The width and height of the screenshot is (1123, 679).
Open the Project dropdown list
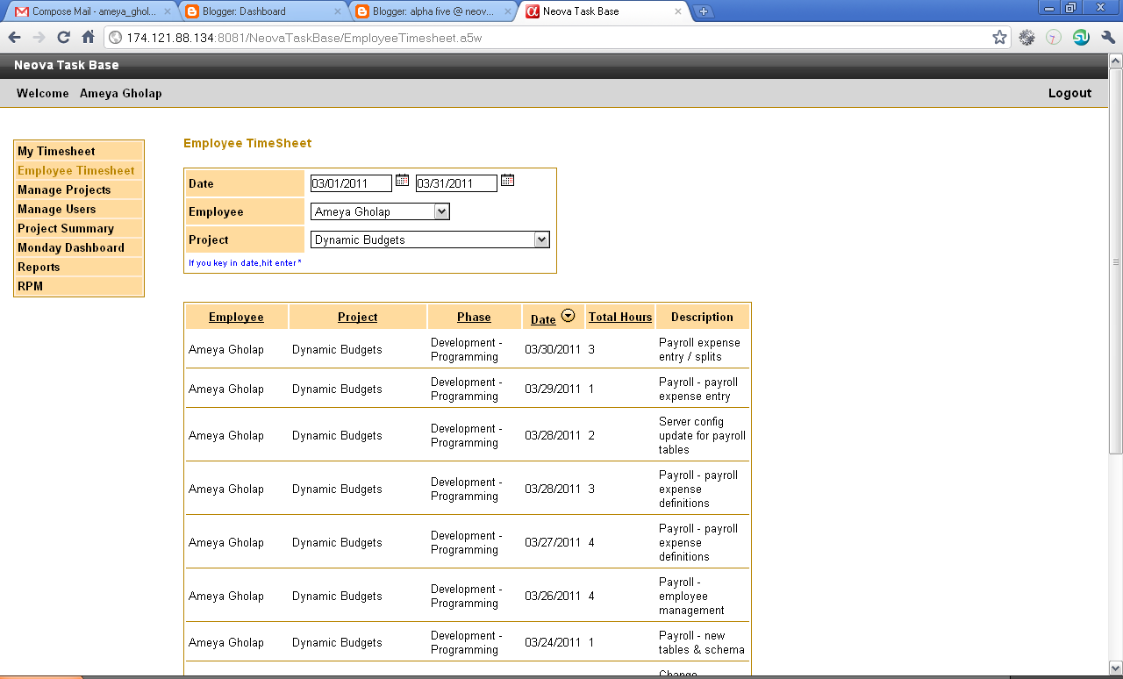click(x=542, y=239)
